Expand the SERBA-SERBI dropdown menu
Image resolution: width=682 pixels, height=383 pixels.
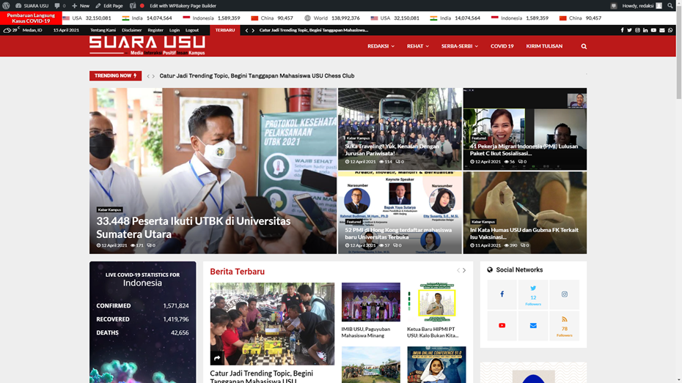point(459,46)
